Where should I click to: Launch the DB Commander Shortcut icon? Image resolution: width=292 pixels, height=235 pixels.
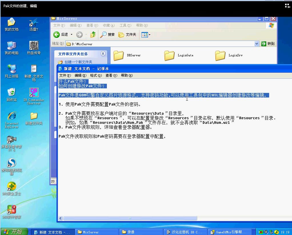(x=34, y=96)
